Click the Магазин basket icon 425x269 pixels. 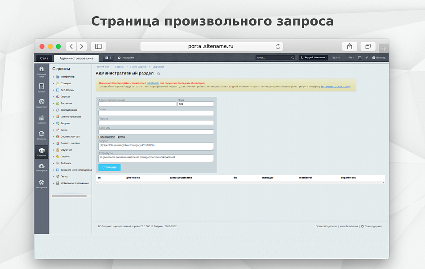[41, 119]
